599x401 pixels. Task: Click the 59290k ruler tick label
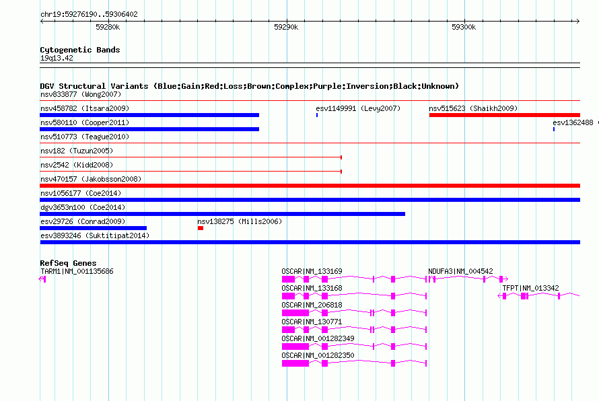[286, 27]
